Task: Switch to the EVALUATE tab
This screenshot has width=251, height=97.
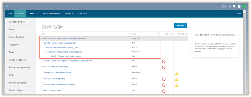Action: (83, 14)
